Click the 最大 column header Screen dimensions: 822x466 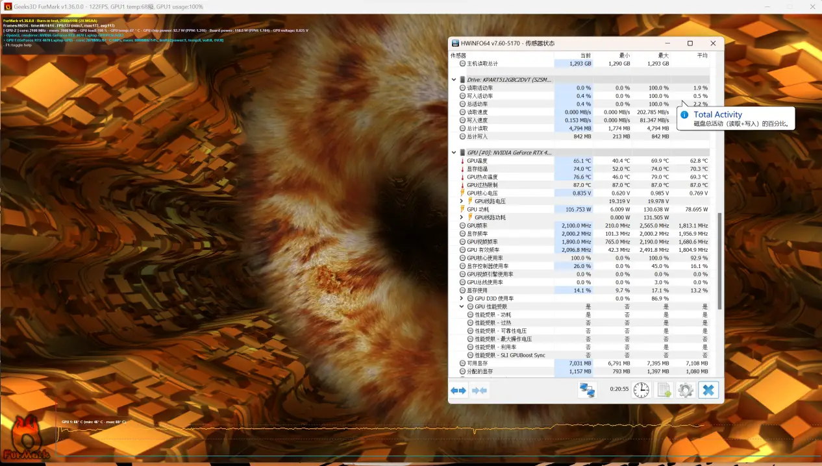[x=663, y=56]
